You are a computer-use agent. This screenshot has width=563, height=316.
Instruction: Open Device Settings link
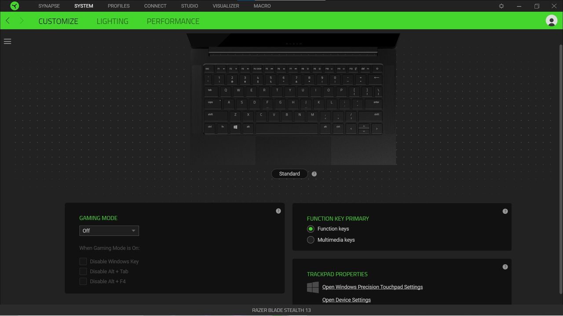[347, 300]
